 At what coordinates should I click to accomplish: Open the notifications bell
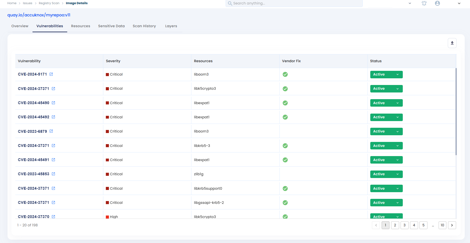424,3
